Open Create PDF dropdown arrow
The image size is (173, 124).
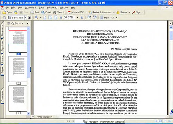click(x=86, y=12)
